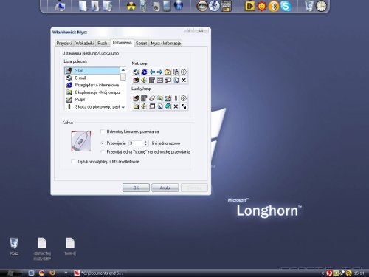Click the OK button
Viewport: 369px width, 277px height.
pos(136,188)
